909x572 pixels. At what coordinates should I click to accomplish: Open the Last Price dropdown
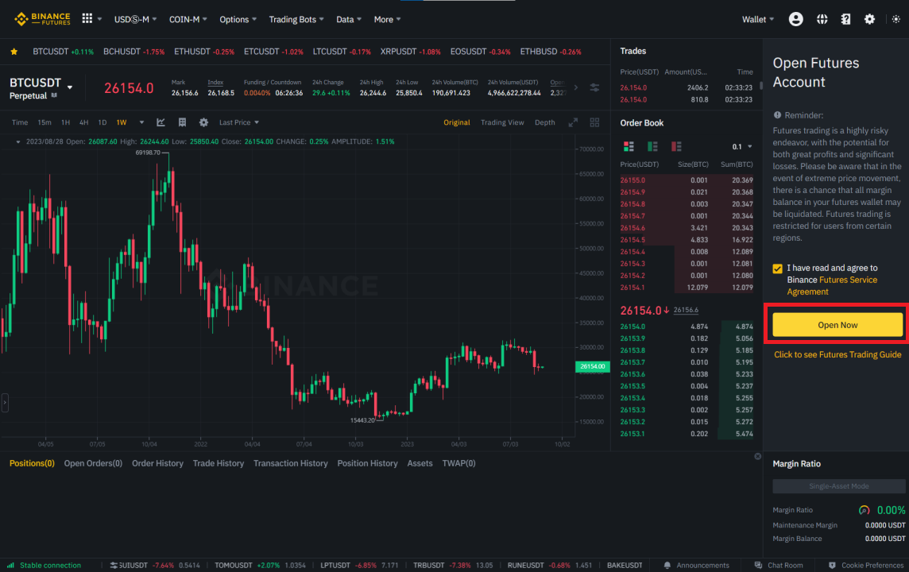click(x=239, y=122)
